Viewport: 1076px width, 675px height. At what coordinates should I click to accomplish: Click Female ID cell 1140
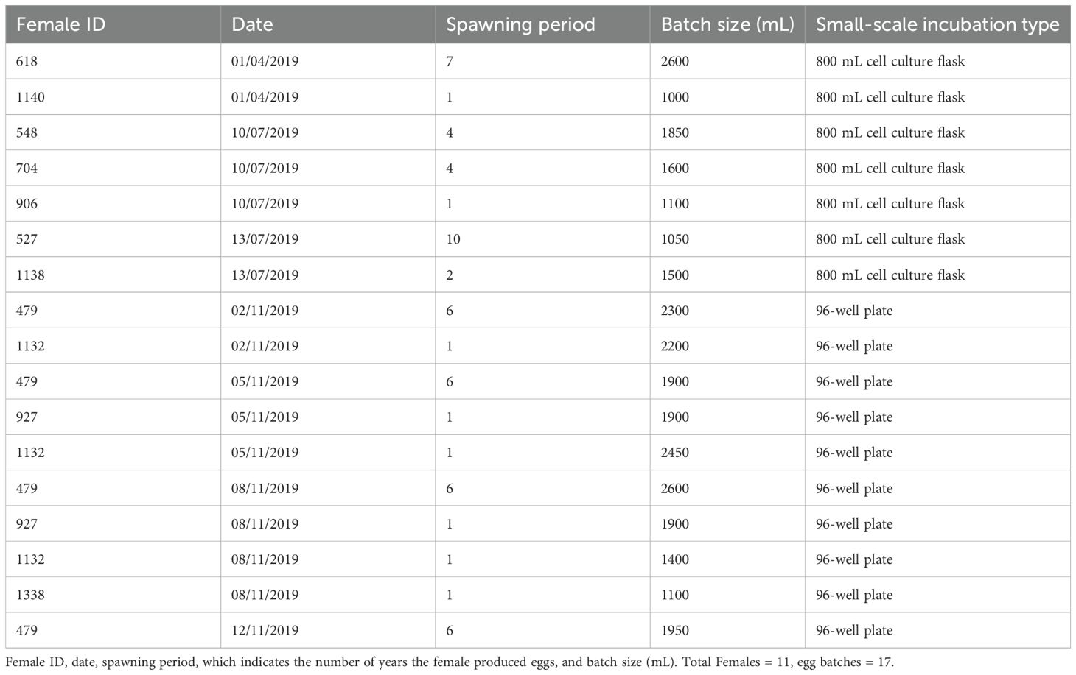click(x=30, y=97)
